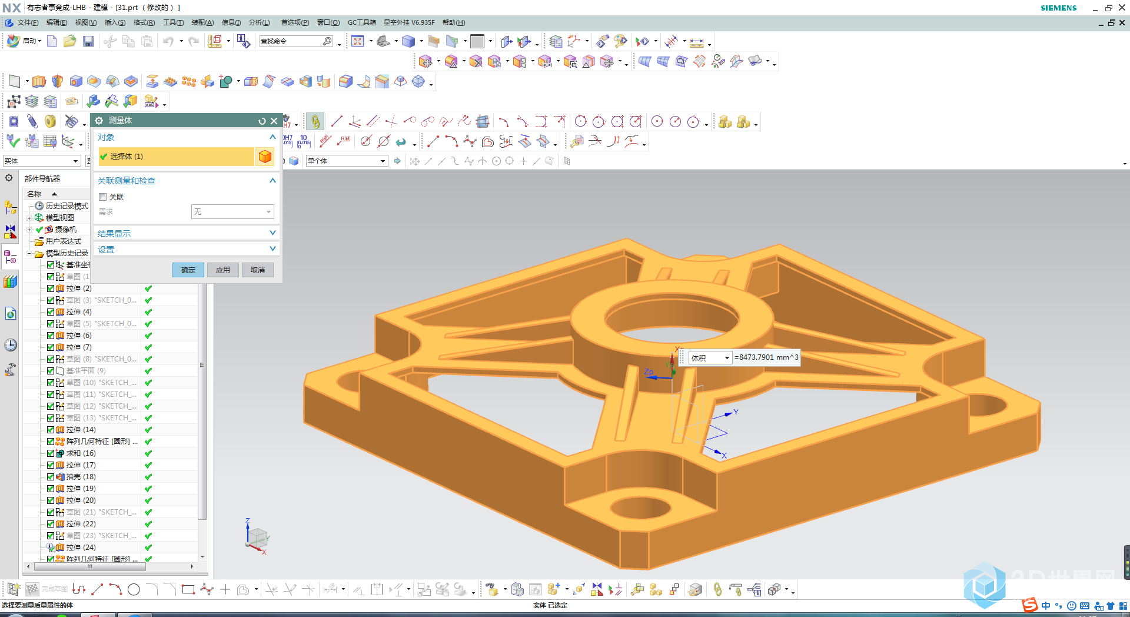Image resolution: width=1130 pixels, height=617 pixels.
Task: Click the command finder search icon
Action: point(327,41)
